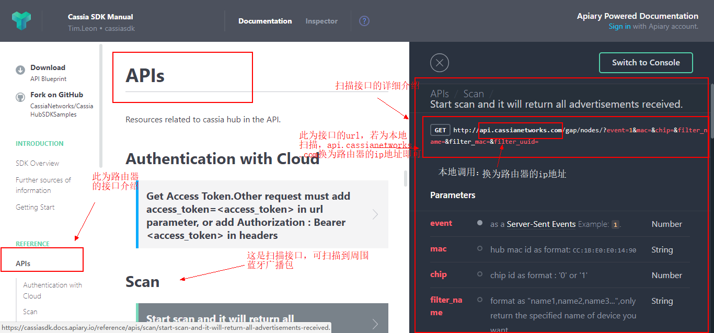Click the mac parameter optional indicator

pos(479,249)
